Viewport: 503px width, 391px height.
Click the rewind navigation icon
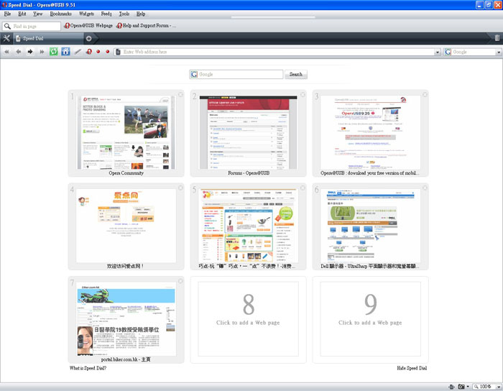click(7, 52)
